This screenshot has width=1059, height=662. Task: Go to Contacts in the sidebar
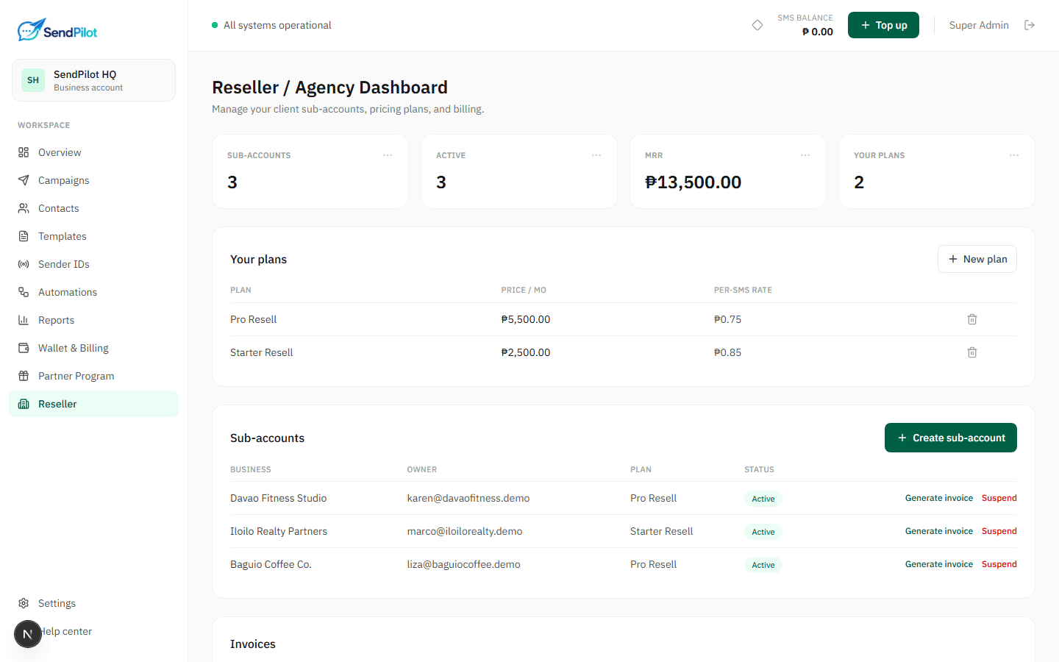(x=93, y=208)
